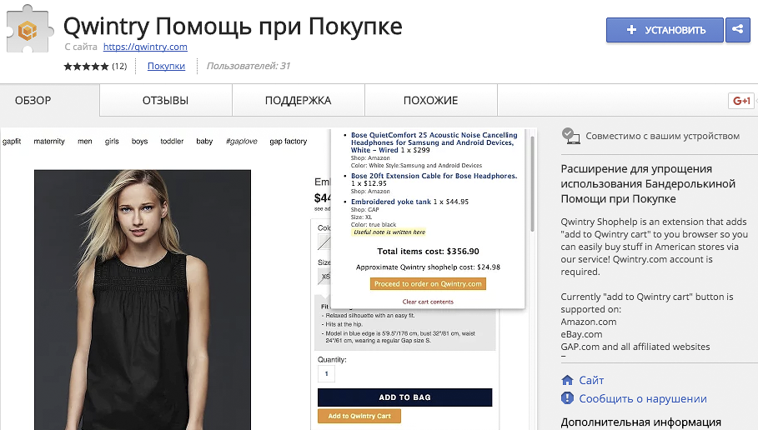Click the share icon button
The image size is (758, 430).
737,30
